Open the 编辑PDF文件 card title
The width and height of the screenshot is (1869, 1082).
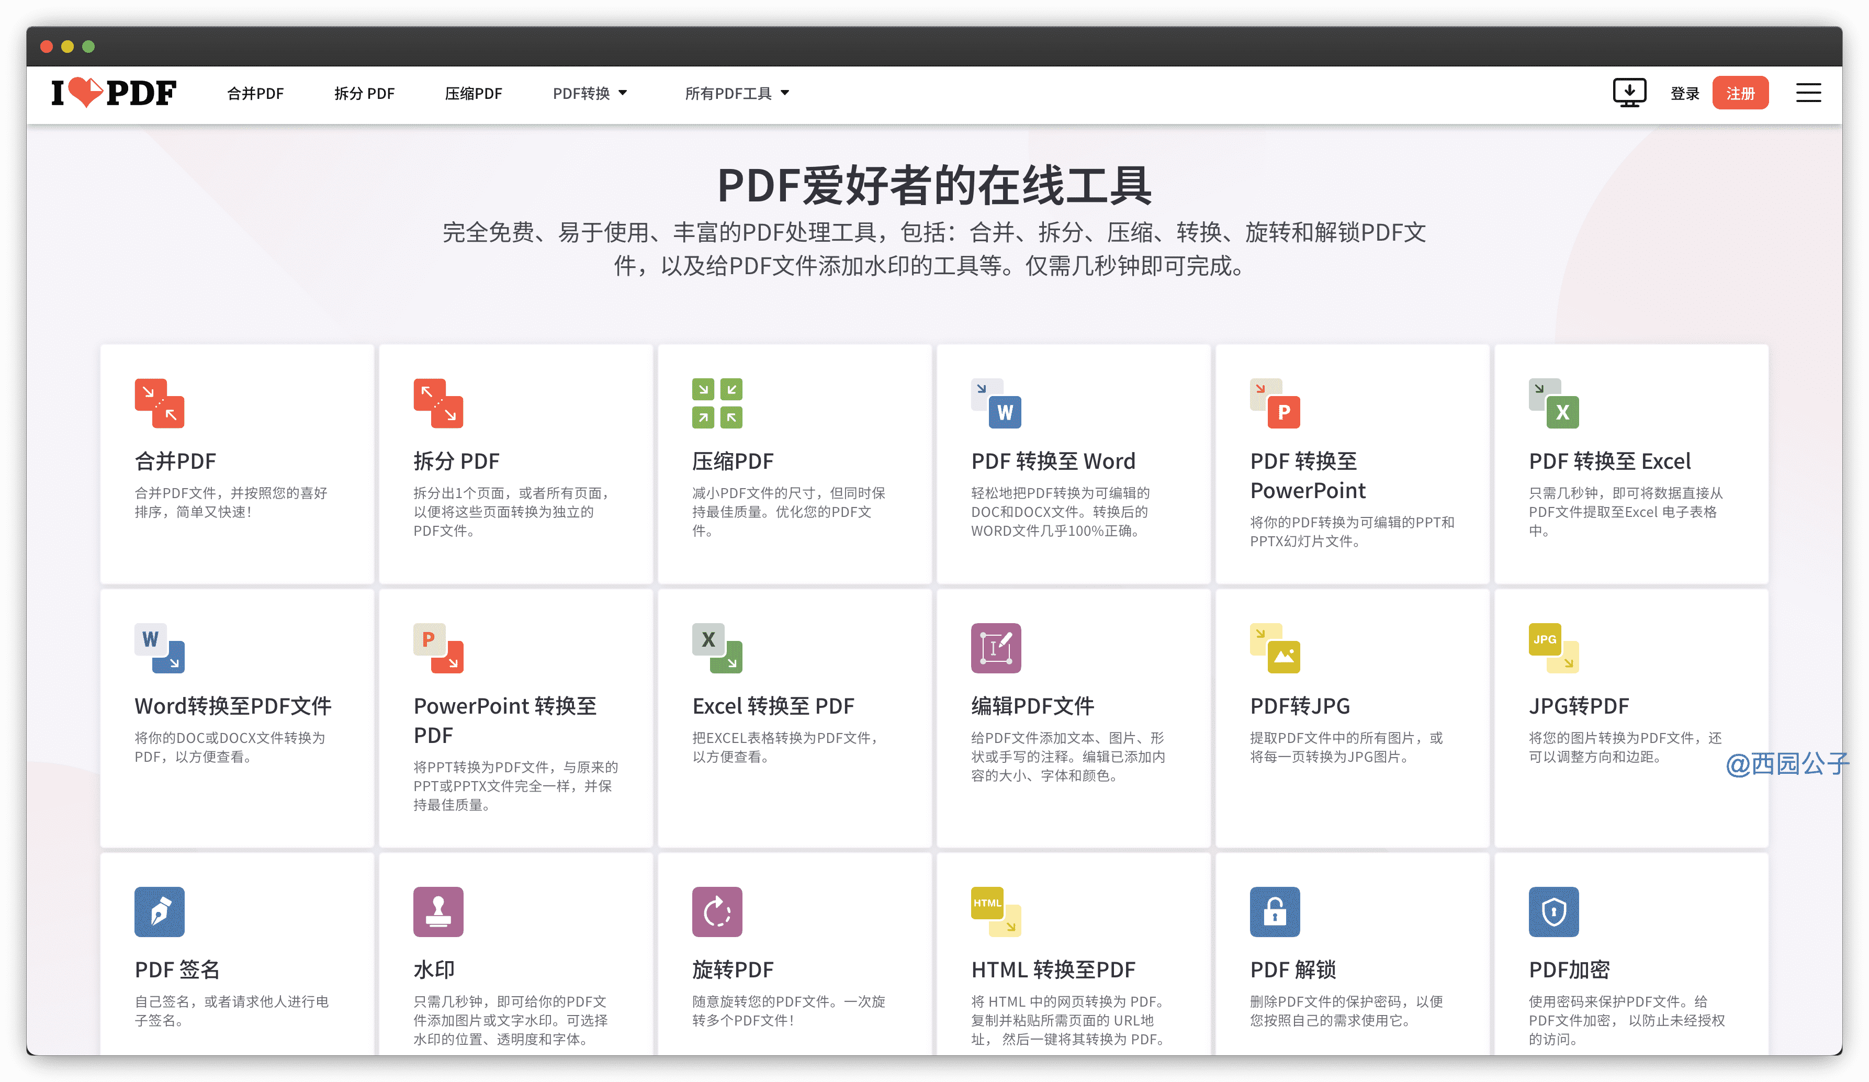coord(1032,706)
